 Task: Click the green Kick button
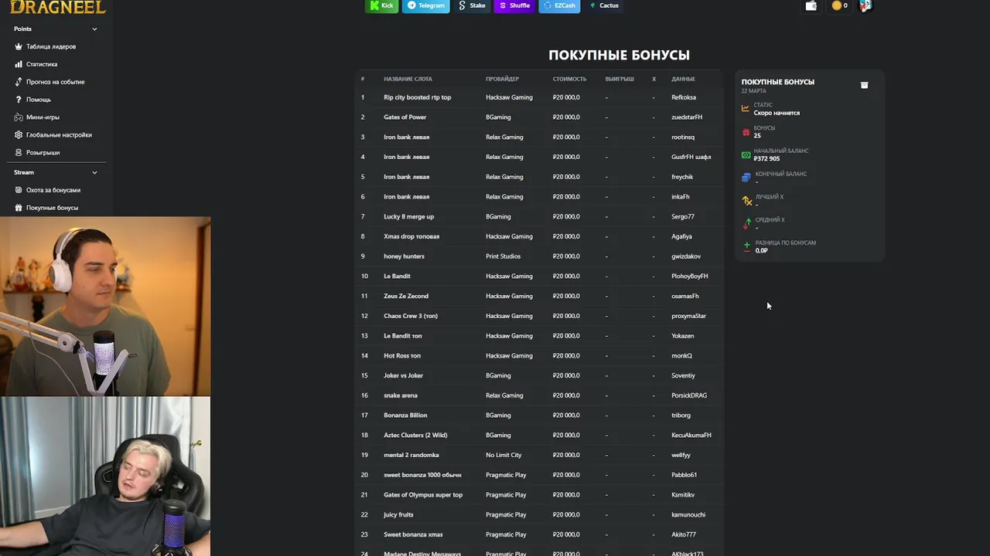381,5
